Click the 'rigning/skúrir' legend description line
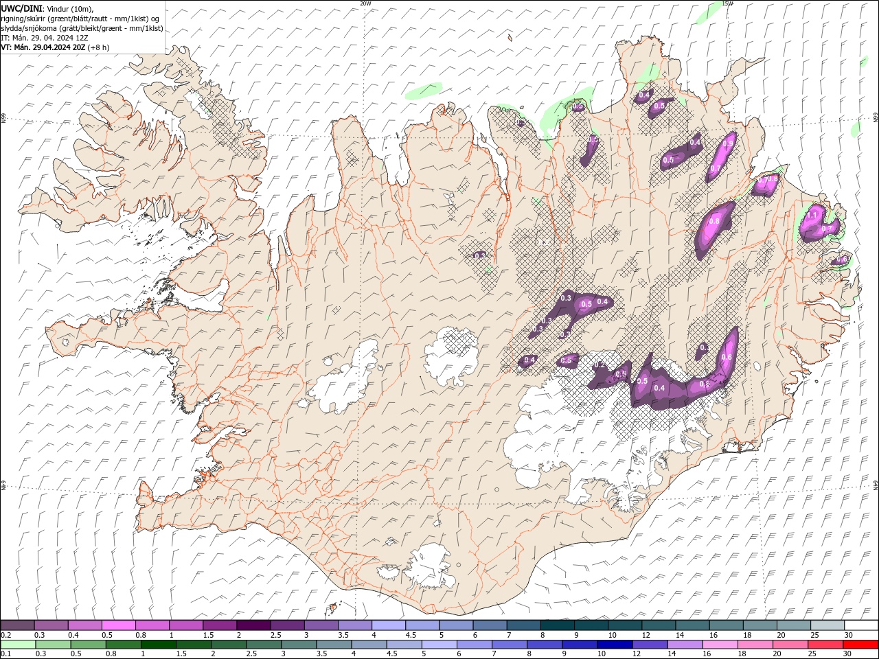The image size is (879, 659). point(80,19)
